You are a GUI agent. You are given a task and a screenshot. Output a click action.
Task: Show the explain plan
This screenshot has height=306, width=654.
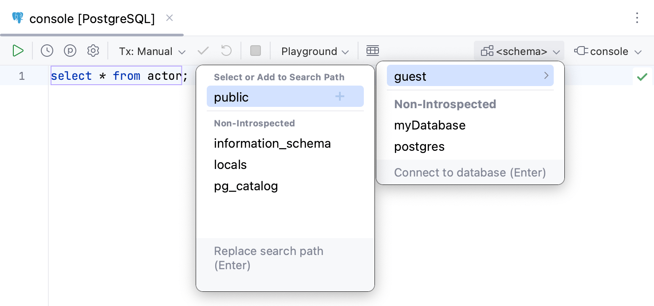coord(70,51)
